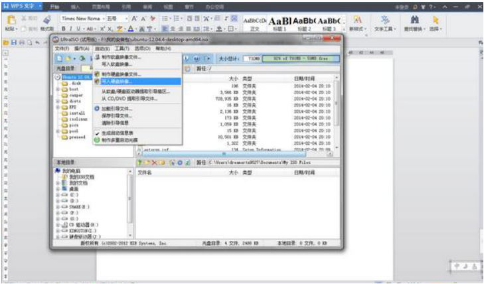Screen dimensions: 484x284
Task: Choose 制作多重启动光碟 menu entry
Action: [x=137, y=140]
